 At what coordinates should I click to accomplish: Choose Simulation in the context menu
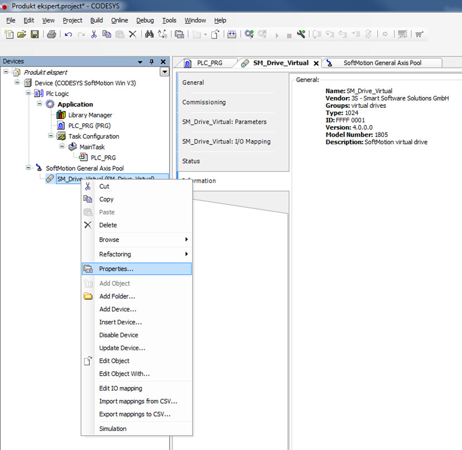point(137,428)
